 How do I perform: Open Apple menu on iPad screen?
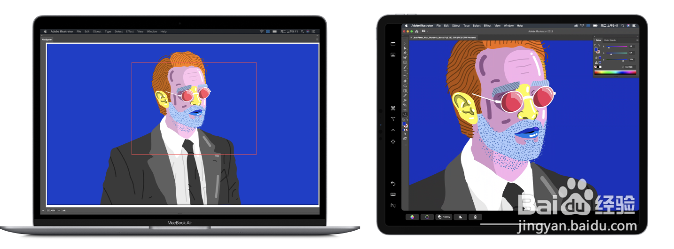(x=406, y=25)
